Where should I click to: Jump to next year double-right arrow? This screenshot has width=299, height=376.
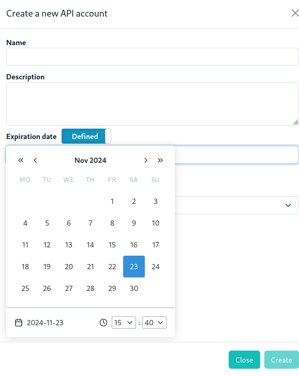point(160,160)
